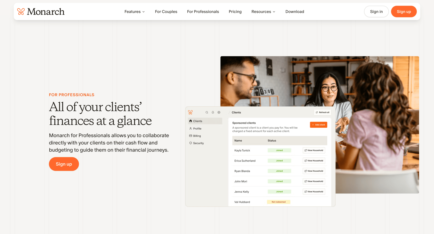Viewport: 434px width, 234px height.
Task: Click the Sign up button in header
Action: 404,11
